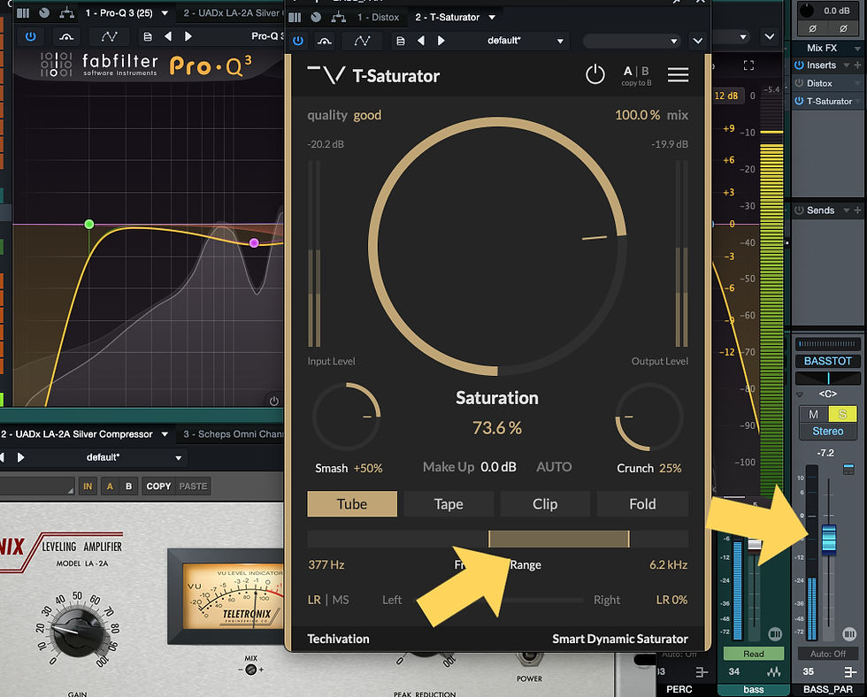Select B preset slot in LA-2A toolbar
Viewport: 867px width, 697px height.
click(x=128, y=486)
